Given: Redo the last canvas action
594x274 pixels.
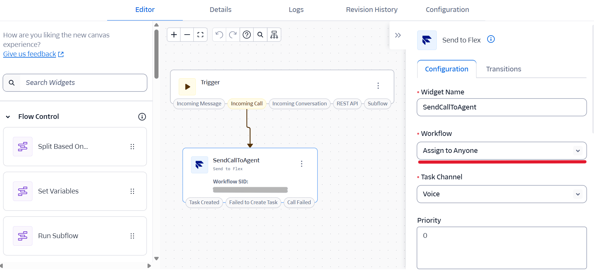Looking at the screenshot, I should click(233, 35).
